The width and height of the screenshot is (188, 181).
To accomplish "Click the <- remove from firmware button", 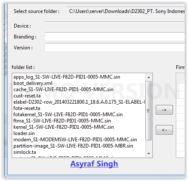I will coord(164,130).
